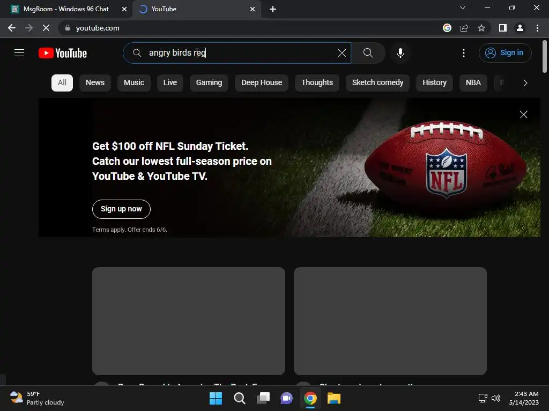Click into the YouTube search field
This screenshot has width=549, height=411.
click(237, 53)
